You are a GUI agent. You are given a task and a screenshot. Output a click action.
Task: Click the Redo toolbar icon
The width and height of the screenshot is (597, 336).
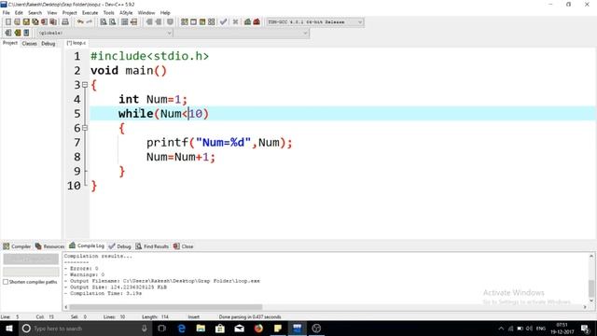click(90, 22)
